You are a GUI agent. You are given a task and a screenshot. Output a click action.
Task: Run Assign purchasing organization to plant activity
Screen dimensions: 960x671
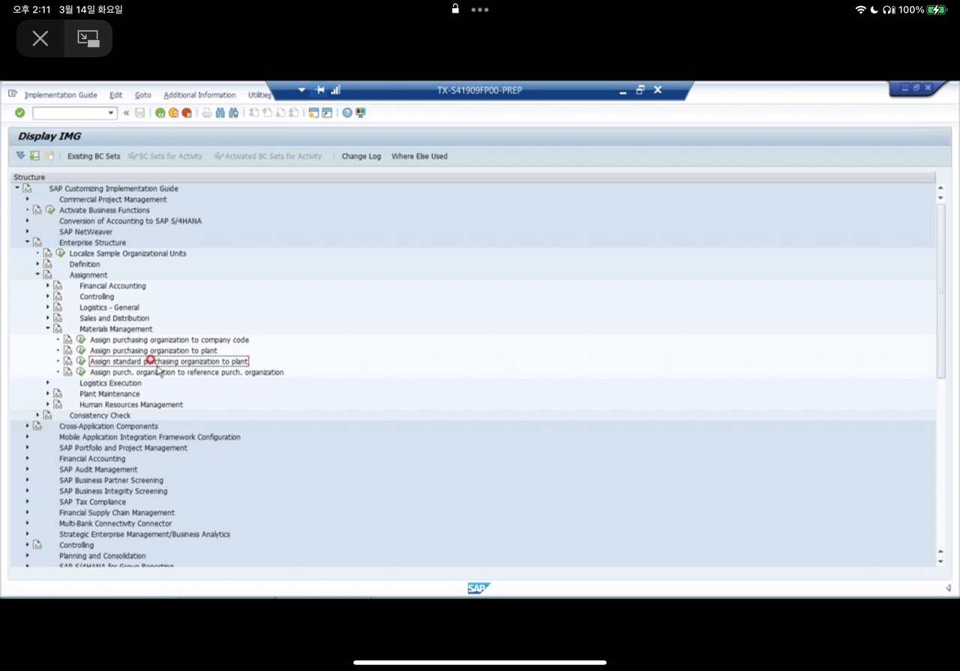click(x=81, y=350)
